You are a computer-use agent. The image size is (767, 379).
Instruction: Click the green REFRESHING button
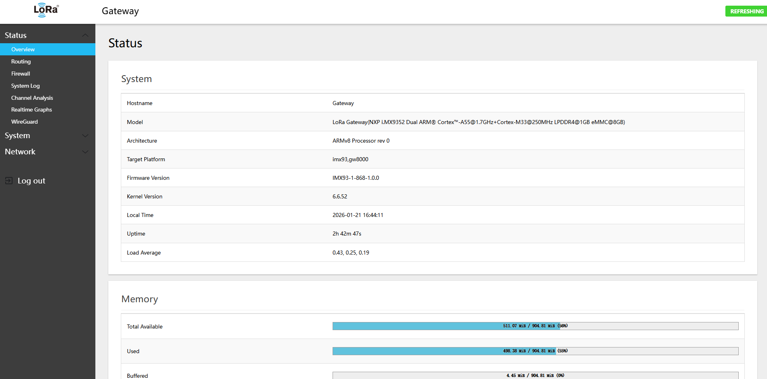[746, 11]
